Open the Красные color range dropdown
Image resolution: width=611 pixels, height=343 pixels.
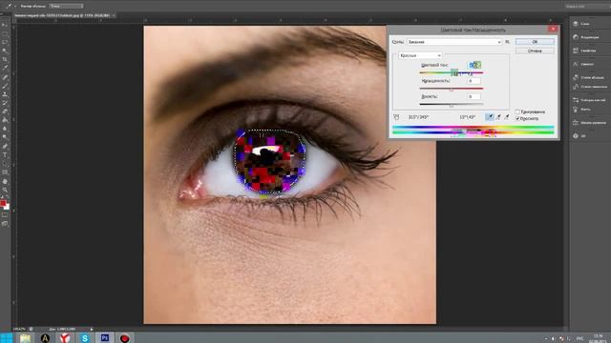point(420,55)
